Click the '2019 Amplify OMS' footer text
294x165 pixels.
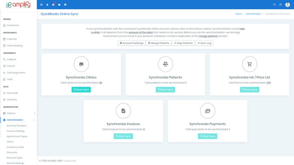51,161
